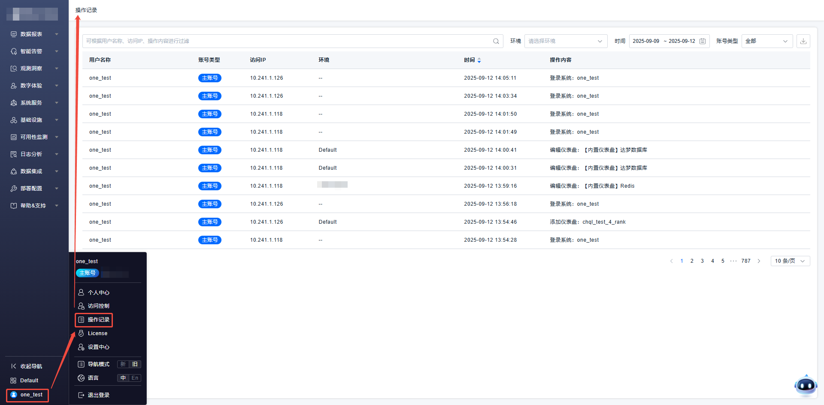Sort records by 时间 column arrows
Image resolution: width=824 pixels, height=405 pixels.
pos(479,60)
